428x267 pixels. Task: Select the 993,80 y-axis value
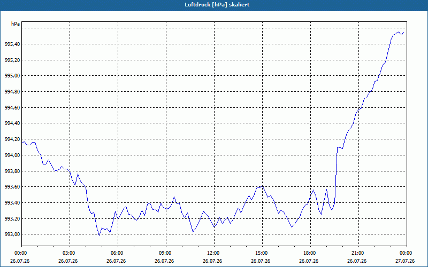[12, 171]
